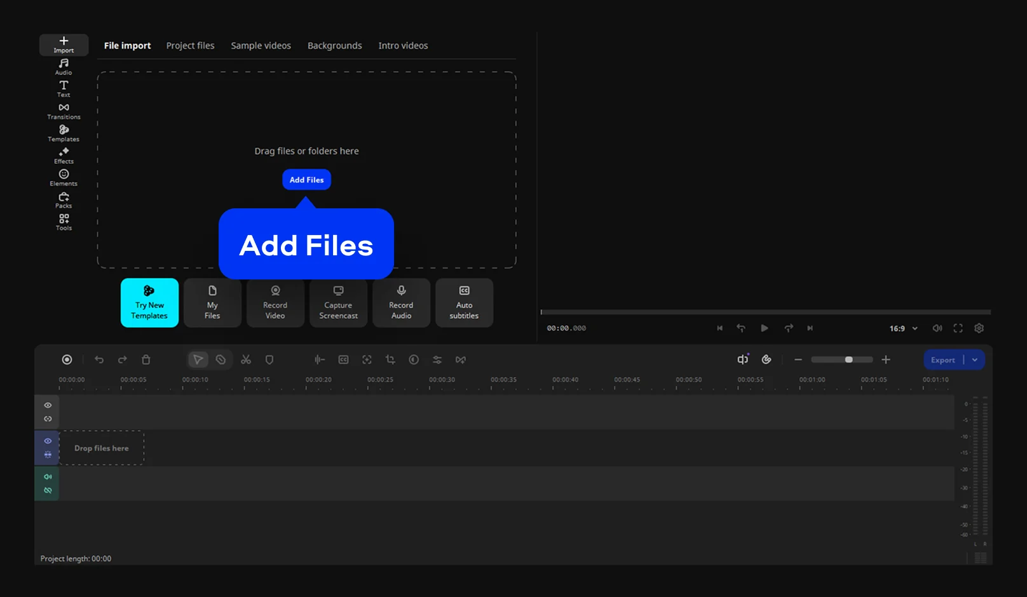
Task: Mute the audio track
Action: coord(48,476)
